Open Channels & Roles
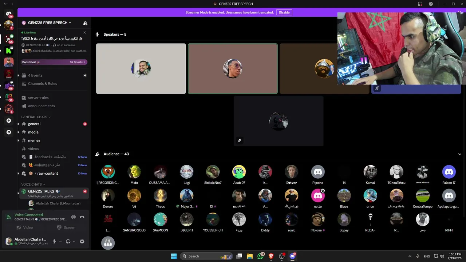The width and height of the screenshot is (466, 262). click(x=54, y=84)
